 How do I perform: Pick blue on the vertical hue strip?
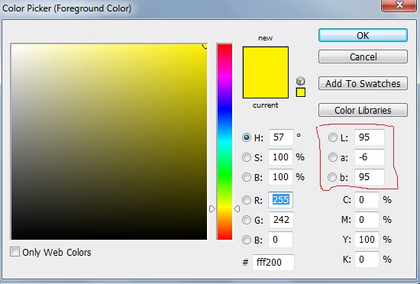(225, 110)
